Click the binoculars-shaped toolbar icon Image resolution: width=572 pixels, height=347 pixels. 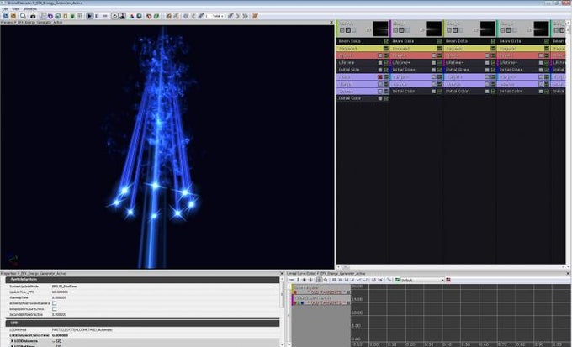click(x=33, y=16)
